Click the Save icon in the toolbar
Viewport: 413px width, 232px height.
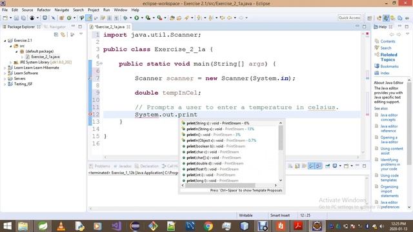coord(16,18)
